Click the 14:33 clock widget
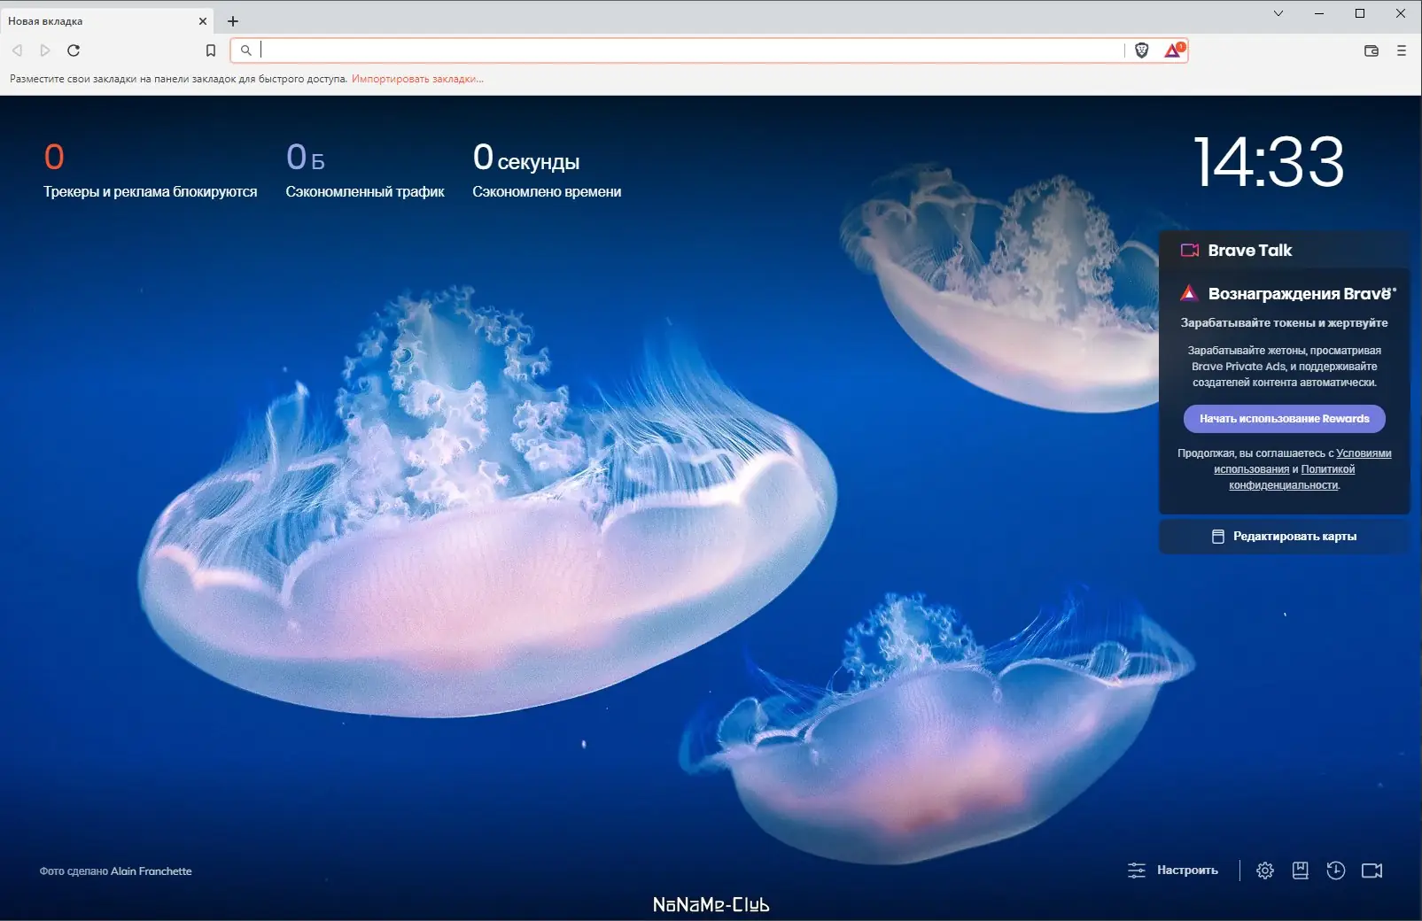Image resolution: width=1422 pixels, height=921 pixels. click(x=1269, y=162)
